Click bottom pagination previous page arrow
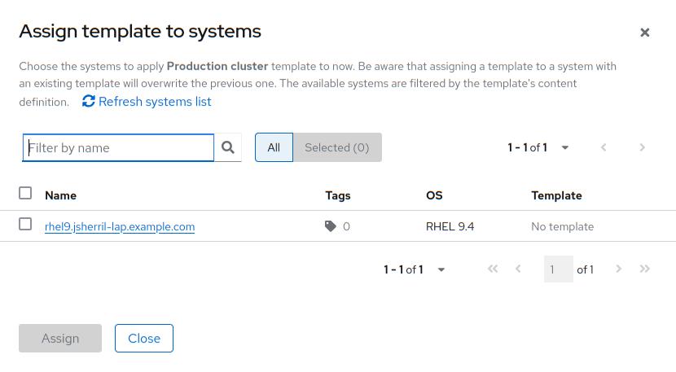 [518, 269]
